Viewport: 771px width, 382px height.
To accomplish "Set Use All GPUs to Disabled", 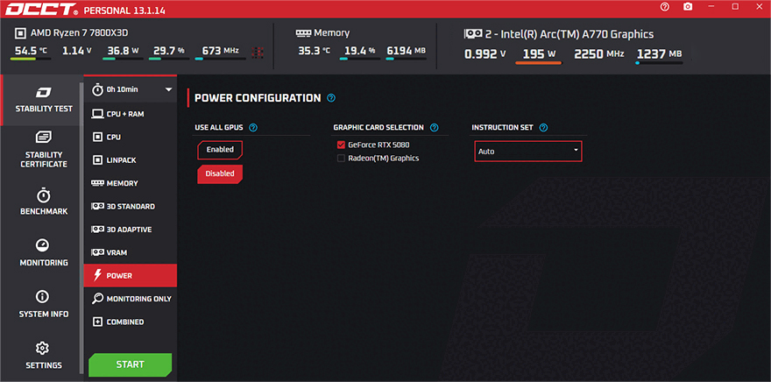I will click(220, 173).
